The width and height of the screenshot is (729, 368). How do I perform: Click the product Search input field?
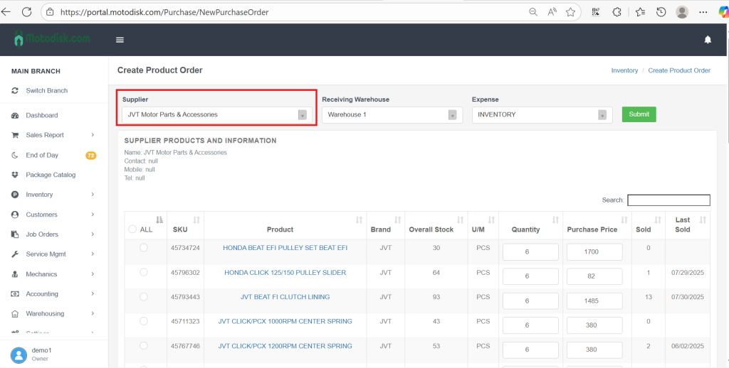[x=668, y=200]
